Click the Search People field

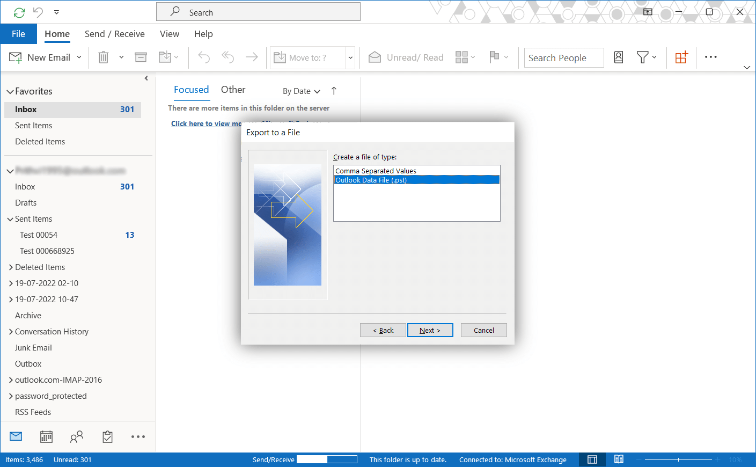(564, 58)
